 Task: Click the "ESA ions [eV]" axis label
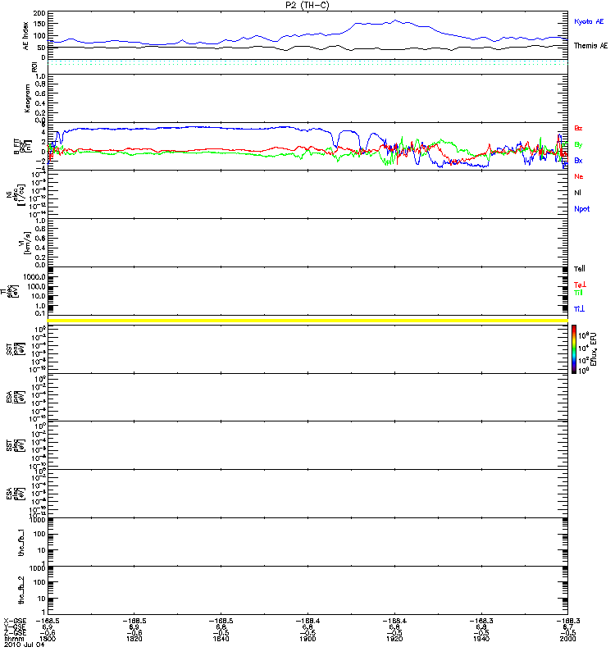16,398
